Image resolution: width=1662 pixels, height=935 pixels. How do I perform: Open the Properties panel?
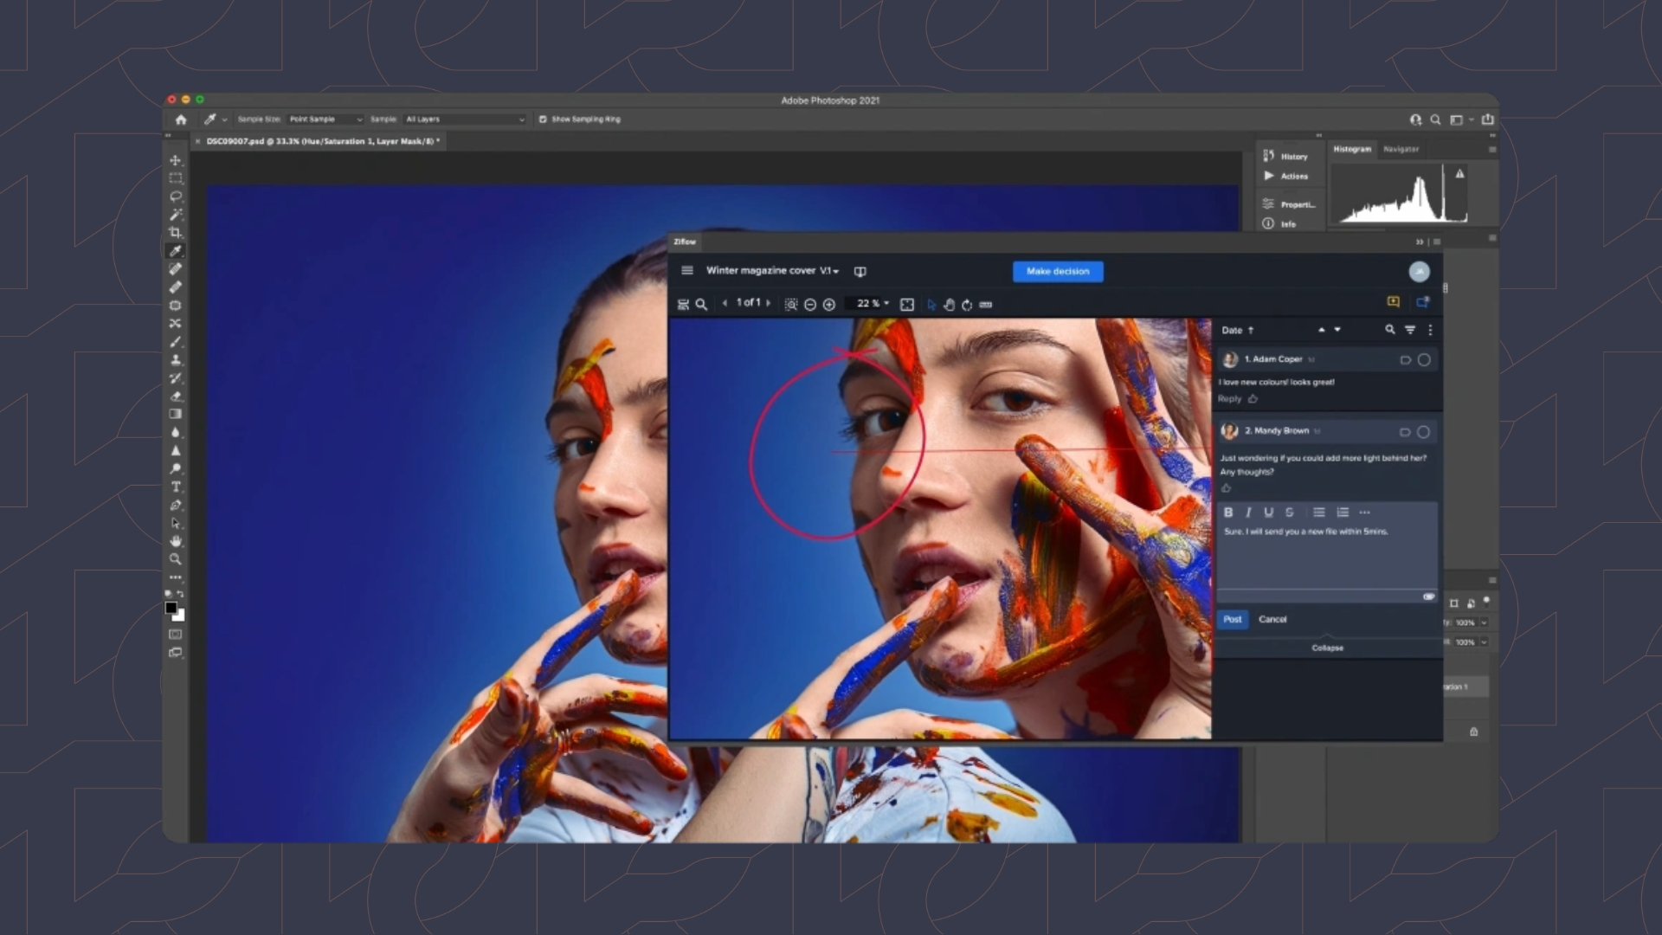point(1290,204)
